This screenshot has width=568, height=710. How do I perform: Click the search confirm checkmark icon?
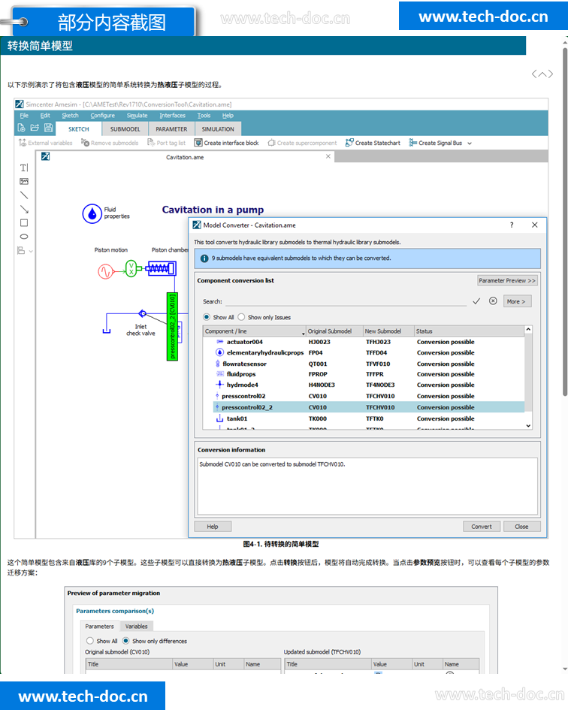click(476, 301)
